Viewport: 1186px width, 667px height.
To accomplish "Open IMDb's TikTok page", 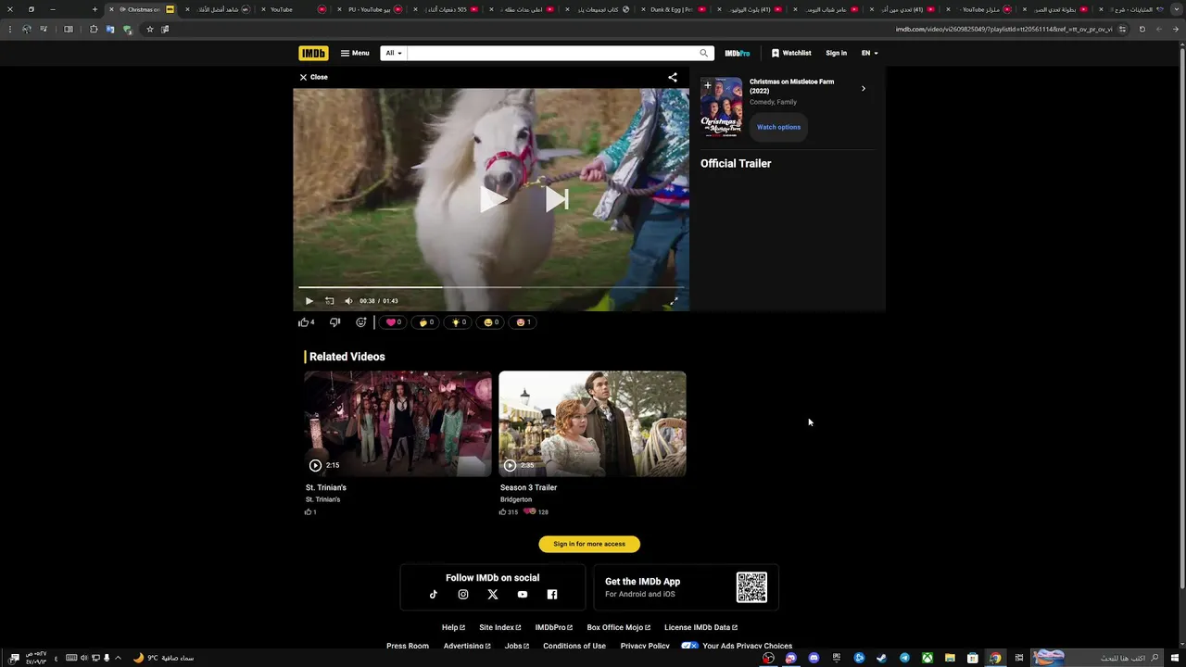I will tap(433, 595).
